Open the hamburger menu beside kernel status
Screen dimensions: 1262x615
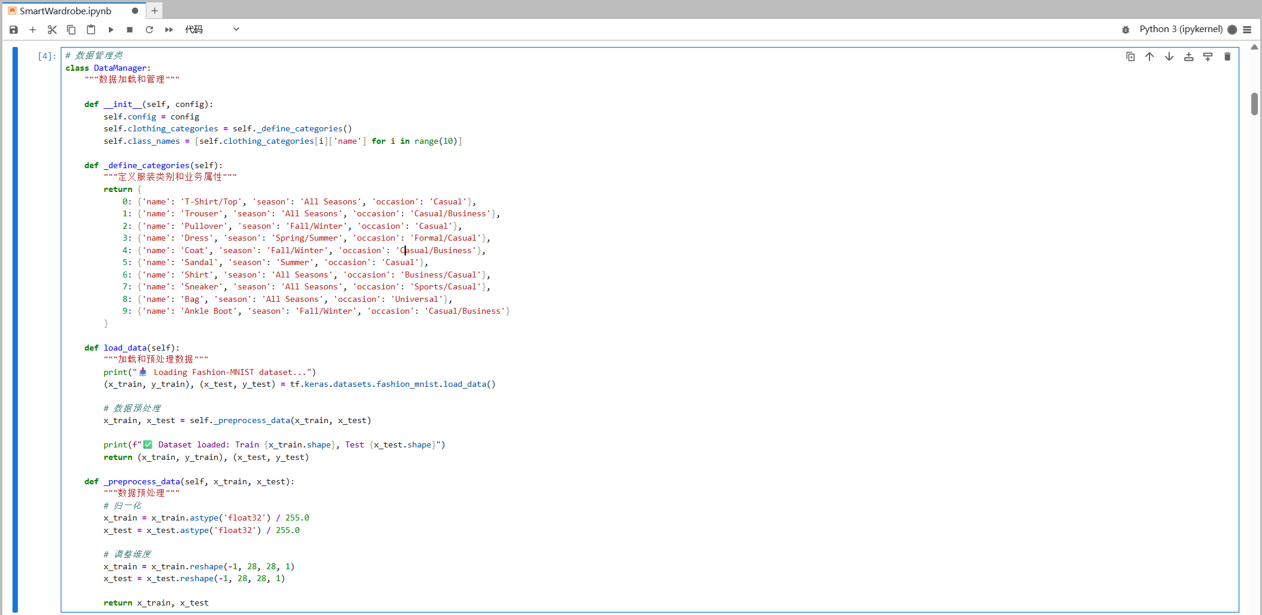[x=1248, y=30]
